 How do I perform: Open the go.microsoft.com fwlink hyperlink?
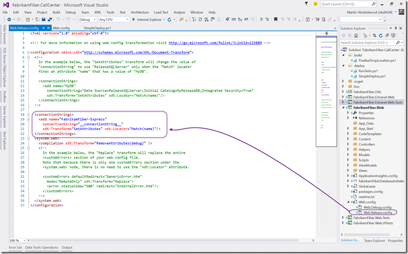tap(215, 43)
